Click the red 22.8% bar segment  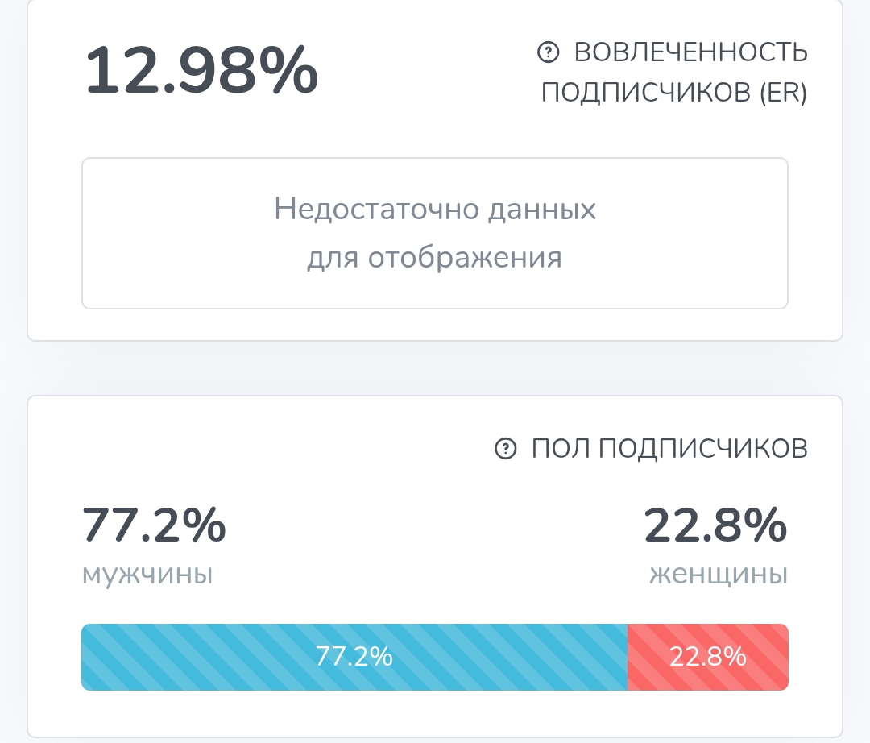708,657
